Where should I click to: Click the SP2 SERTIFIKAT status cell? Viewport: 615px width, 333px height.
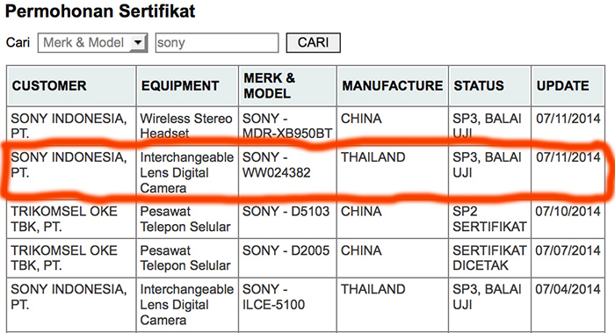click(490, 219)
